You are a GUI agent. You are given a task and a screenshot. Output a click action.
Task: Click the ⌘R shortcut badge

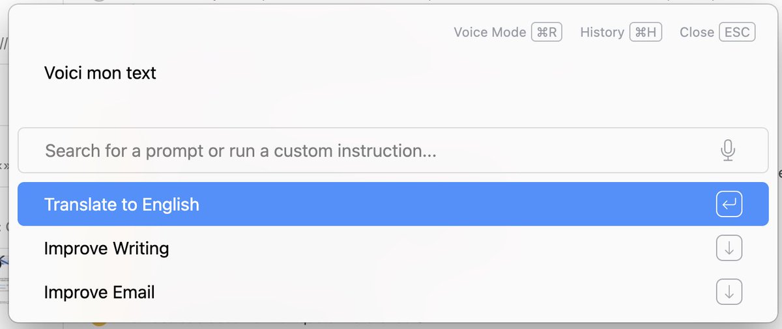tap(547, 33)
